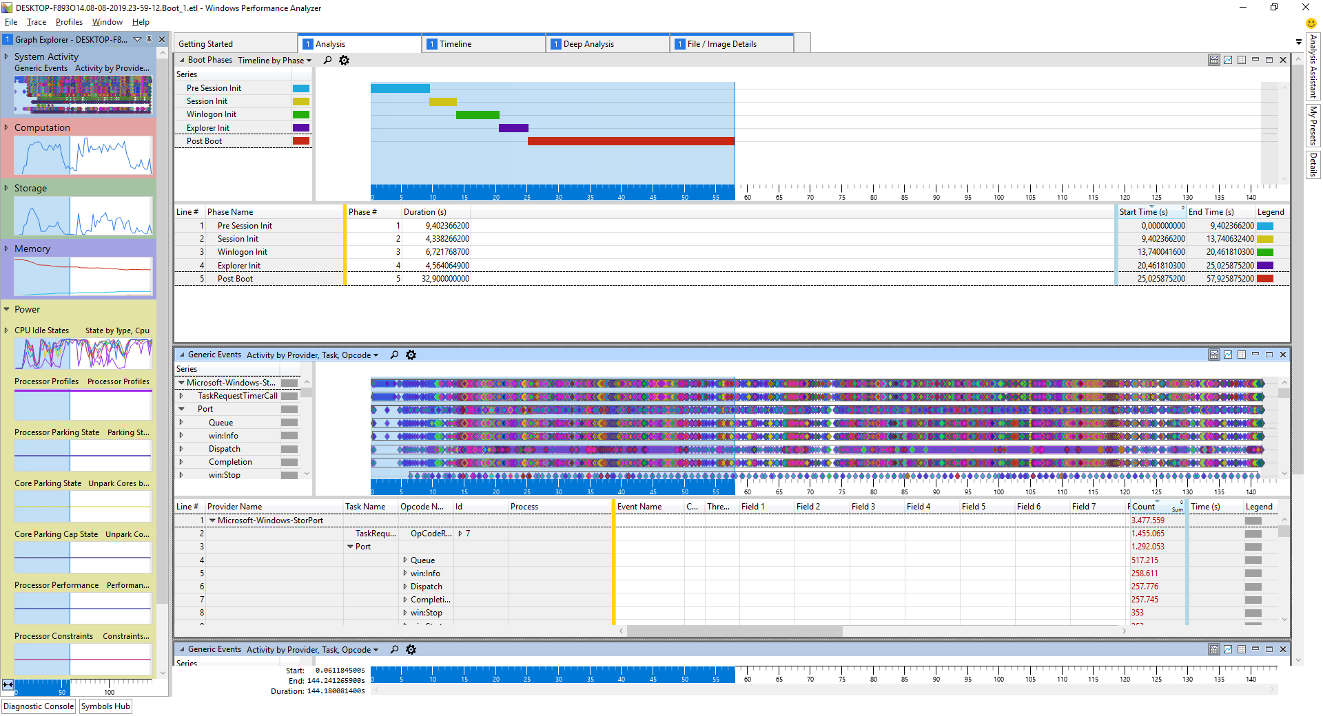This screenshot has width=1323, height=716.
Task: Sort events table by Count column
Action: 1156,507
